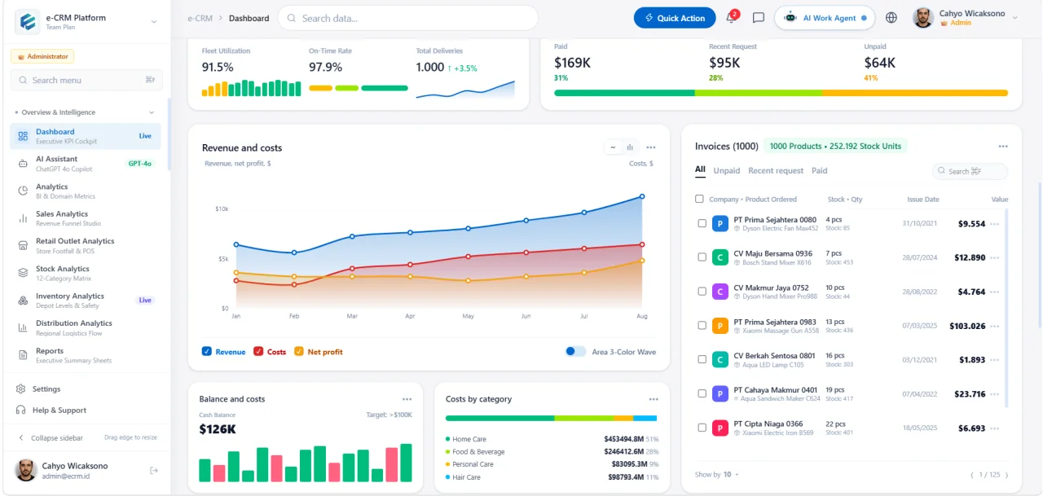The height and width of the screenshot is (496, 1043).
Task: Open the Show by 10 dropdown
Action: click(x=717, y=474)
